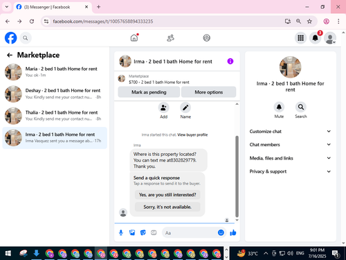
Task: Open the notifications bell icon
Action: (x=316, y=38)
